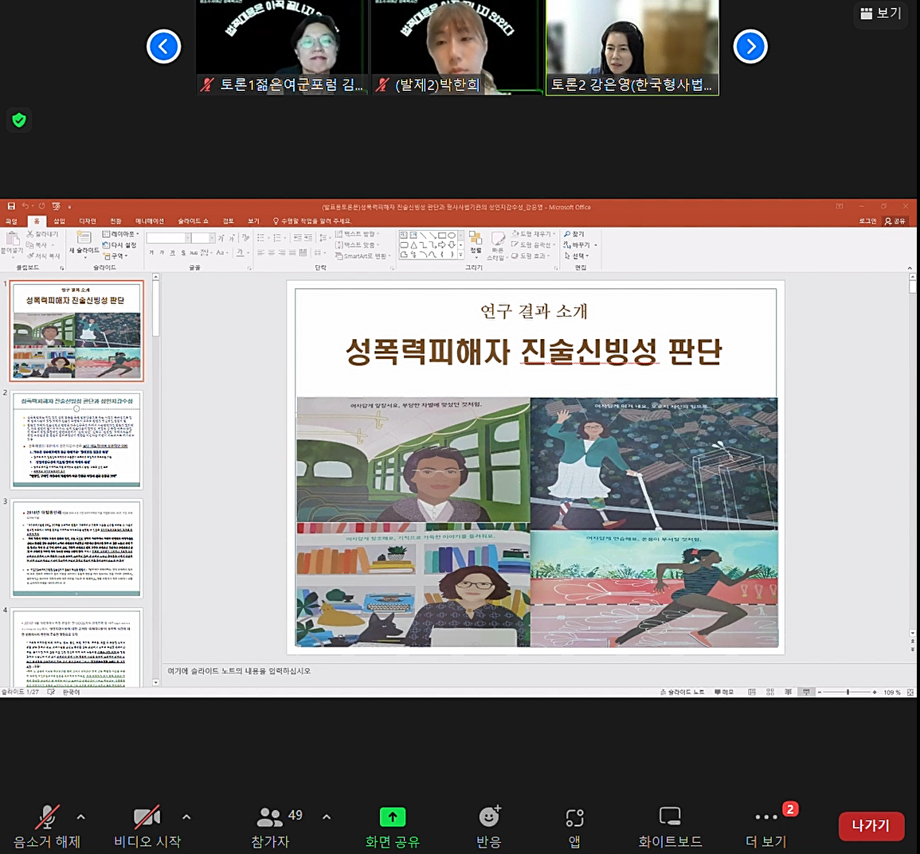This screenshot has width=920, height=854.
Task: Toggle 슬라이드 노트 notes pane in status bar
Action: 683,692
